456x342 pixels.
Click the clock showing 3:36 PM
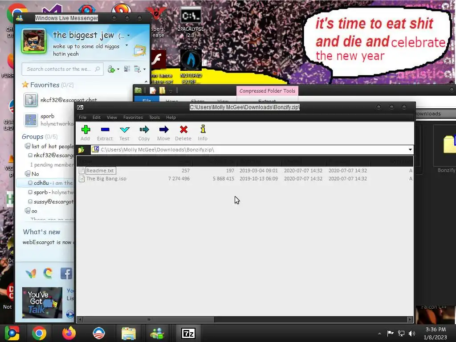tap(436, 333)
